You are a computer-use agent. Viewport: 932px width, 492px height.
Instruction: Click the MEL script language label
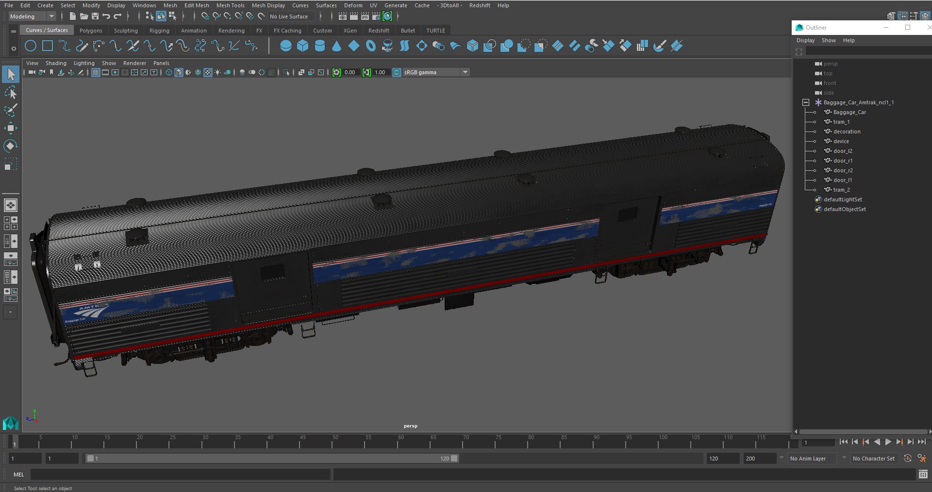[x=19, y=475]
